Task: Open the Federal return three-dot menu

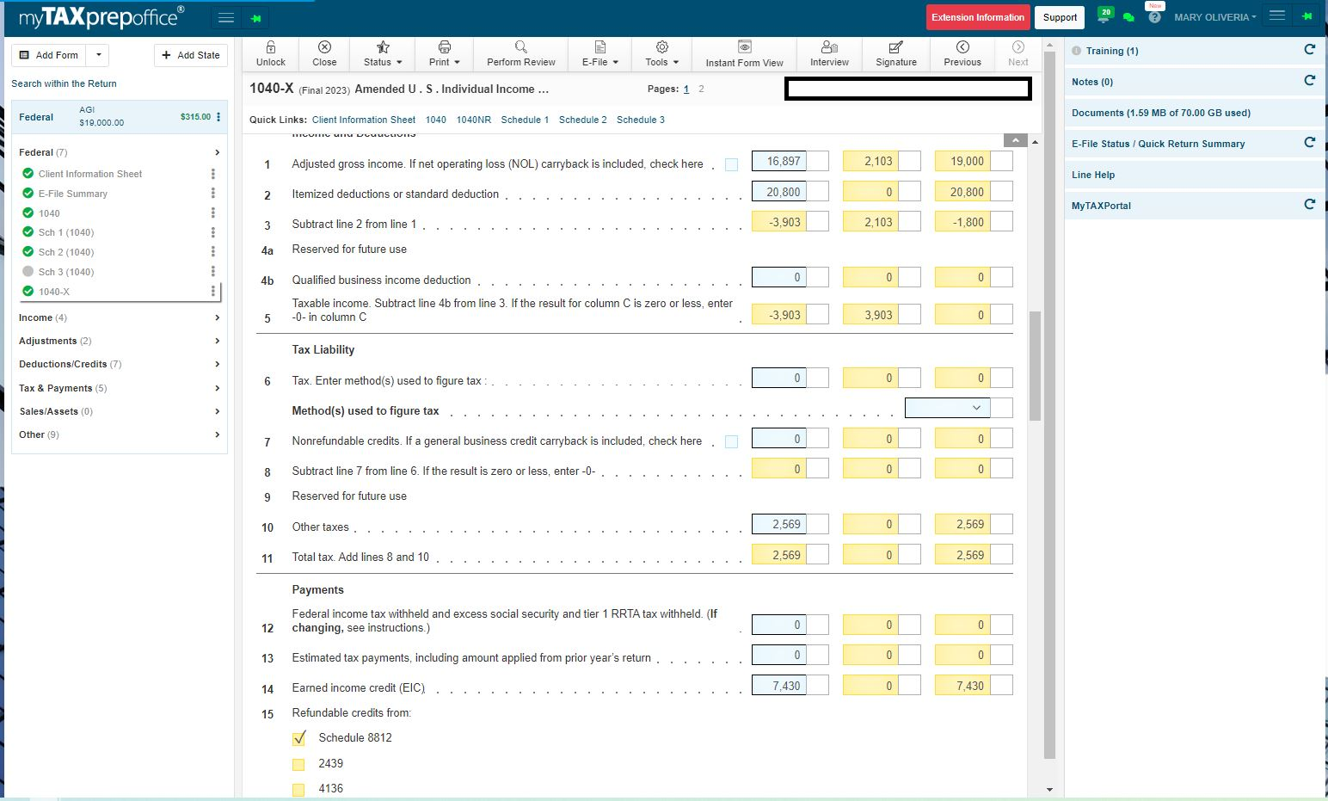Action: tap(218, 117)
